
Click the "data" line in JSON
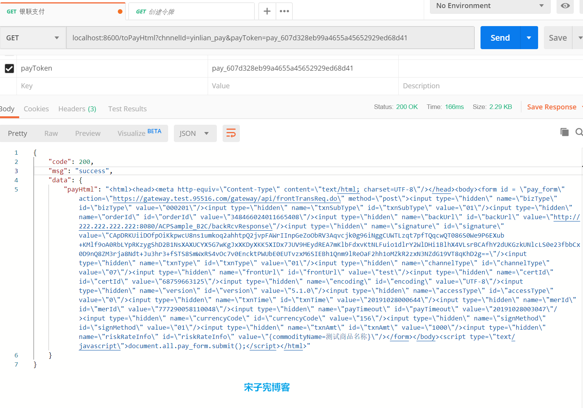click(65, 180)
